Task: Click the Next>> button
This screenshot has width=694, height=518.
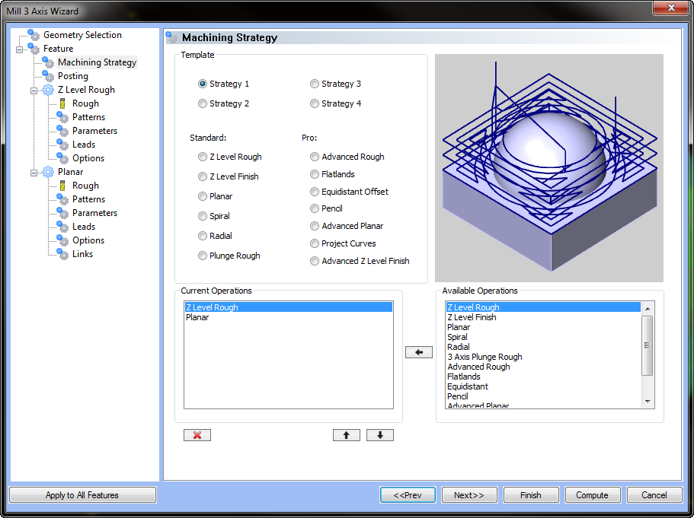Action: coord(469,494)
